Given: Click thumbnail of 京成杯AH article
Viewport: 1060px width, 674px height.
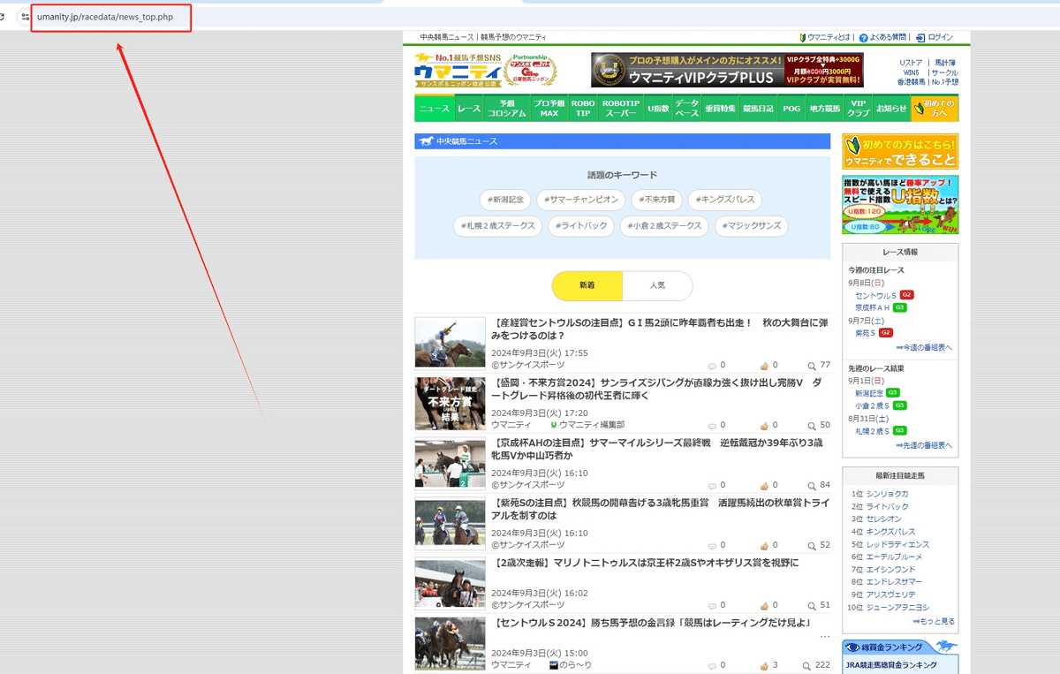Looking at the screenshot, I should (x=450, y=462).
